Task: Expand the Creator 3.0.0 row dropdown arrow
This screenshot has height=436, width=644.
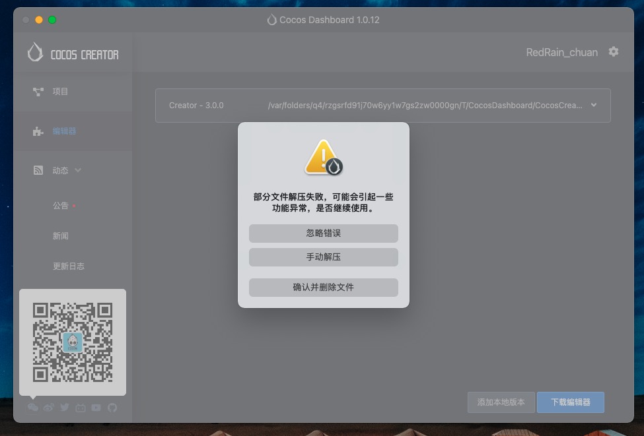Action: (x=594, y=105)
